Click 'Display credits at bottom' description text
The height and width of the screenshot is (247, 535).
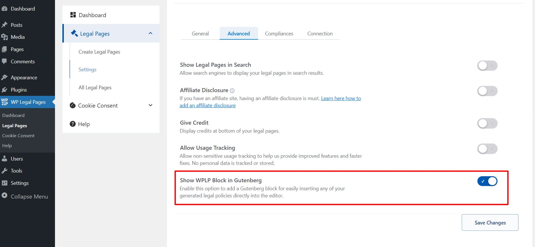(230, 131)
